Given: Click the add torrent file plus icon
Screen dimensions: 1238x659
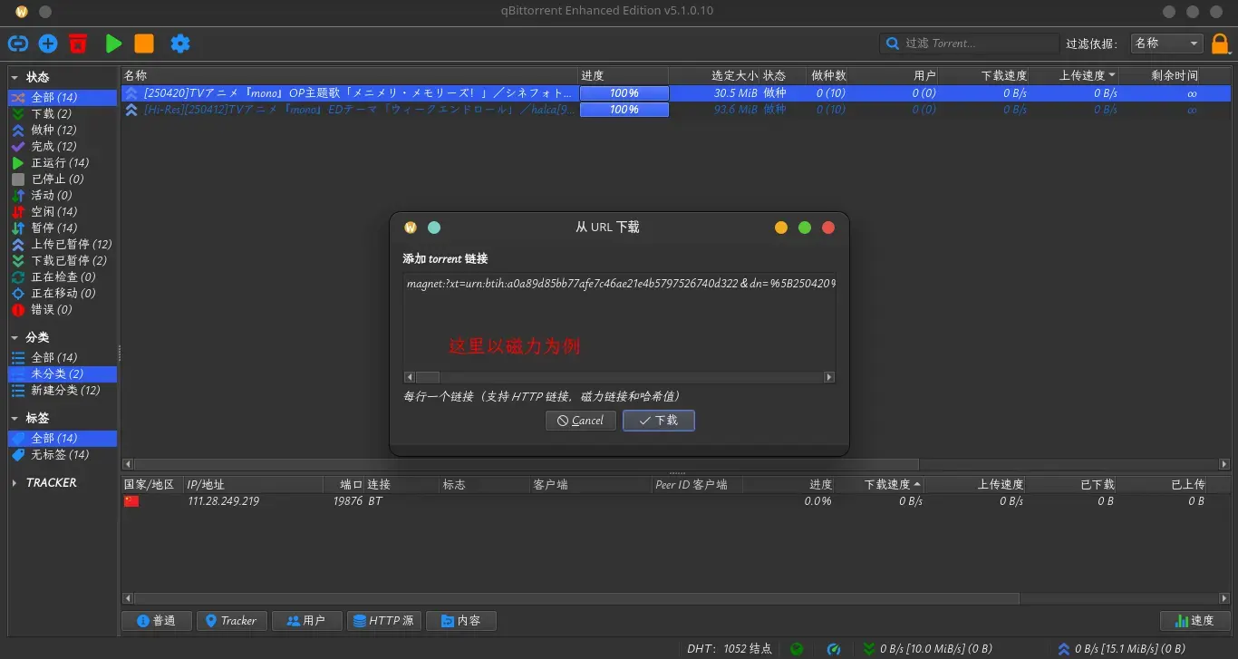Looking at the screenshot, I should point(48,43).
